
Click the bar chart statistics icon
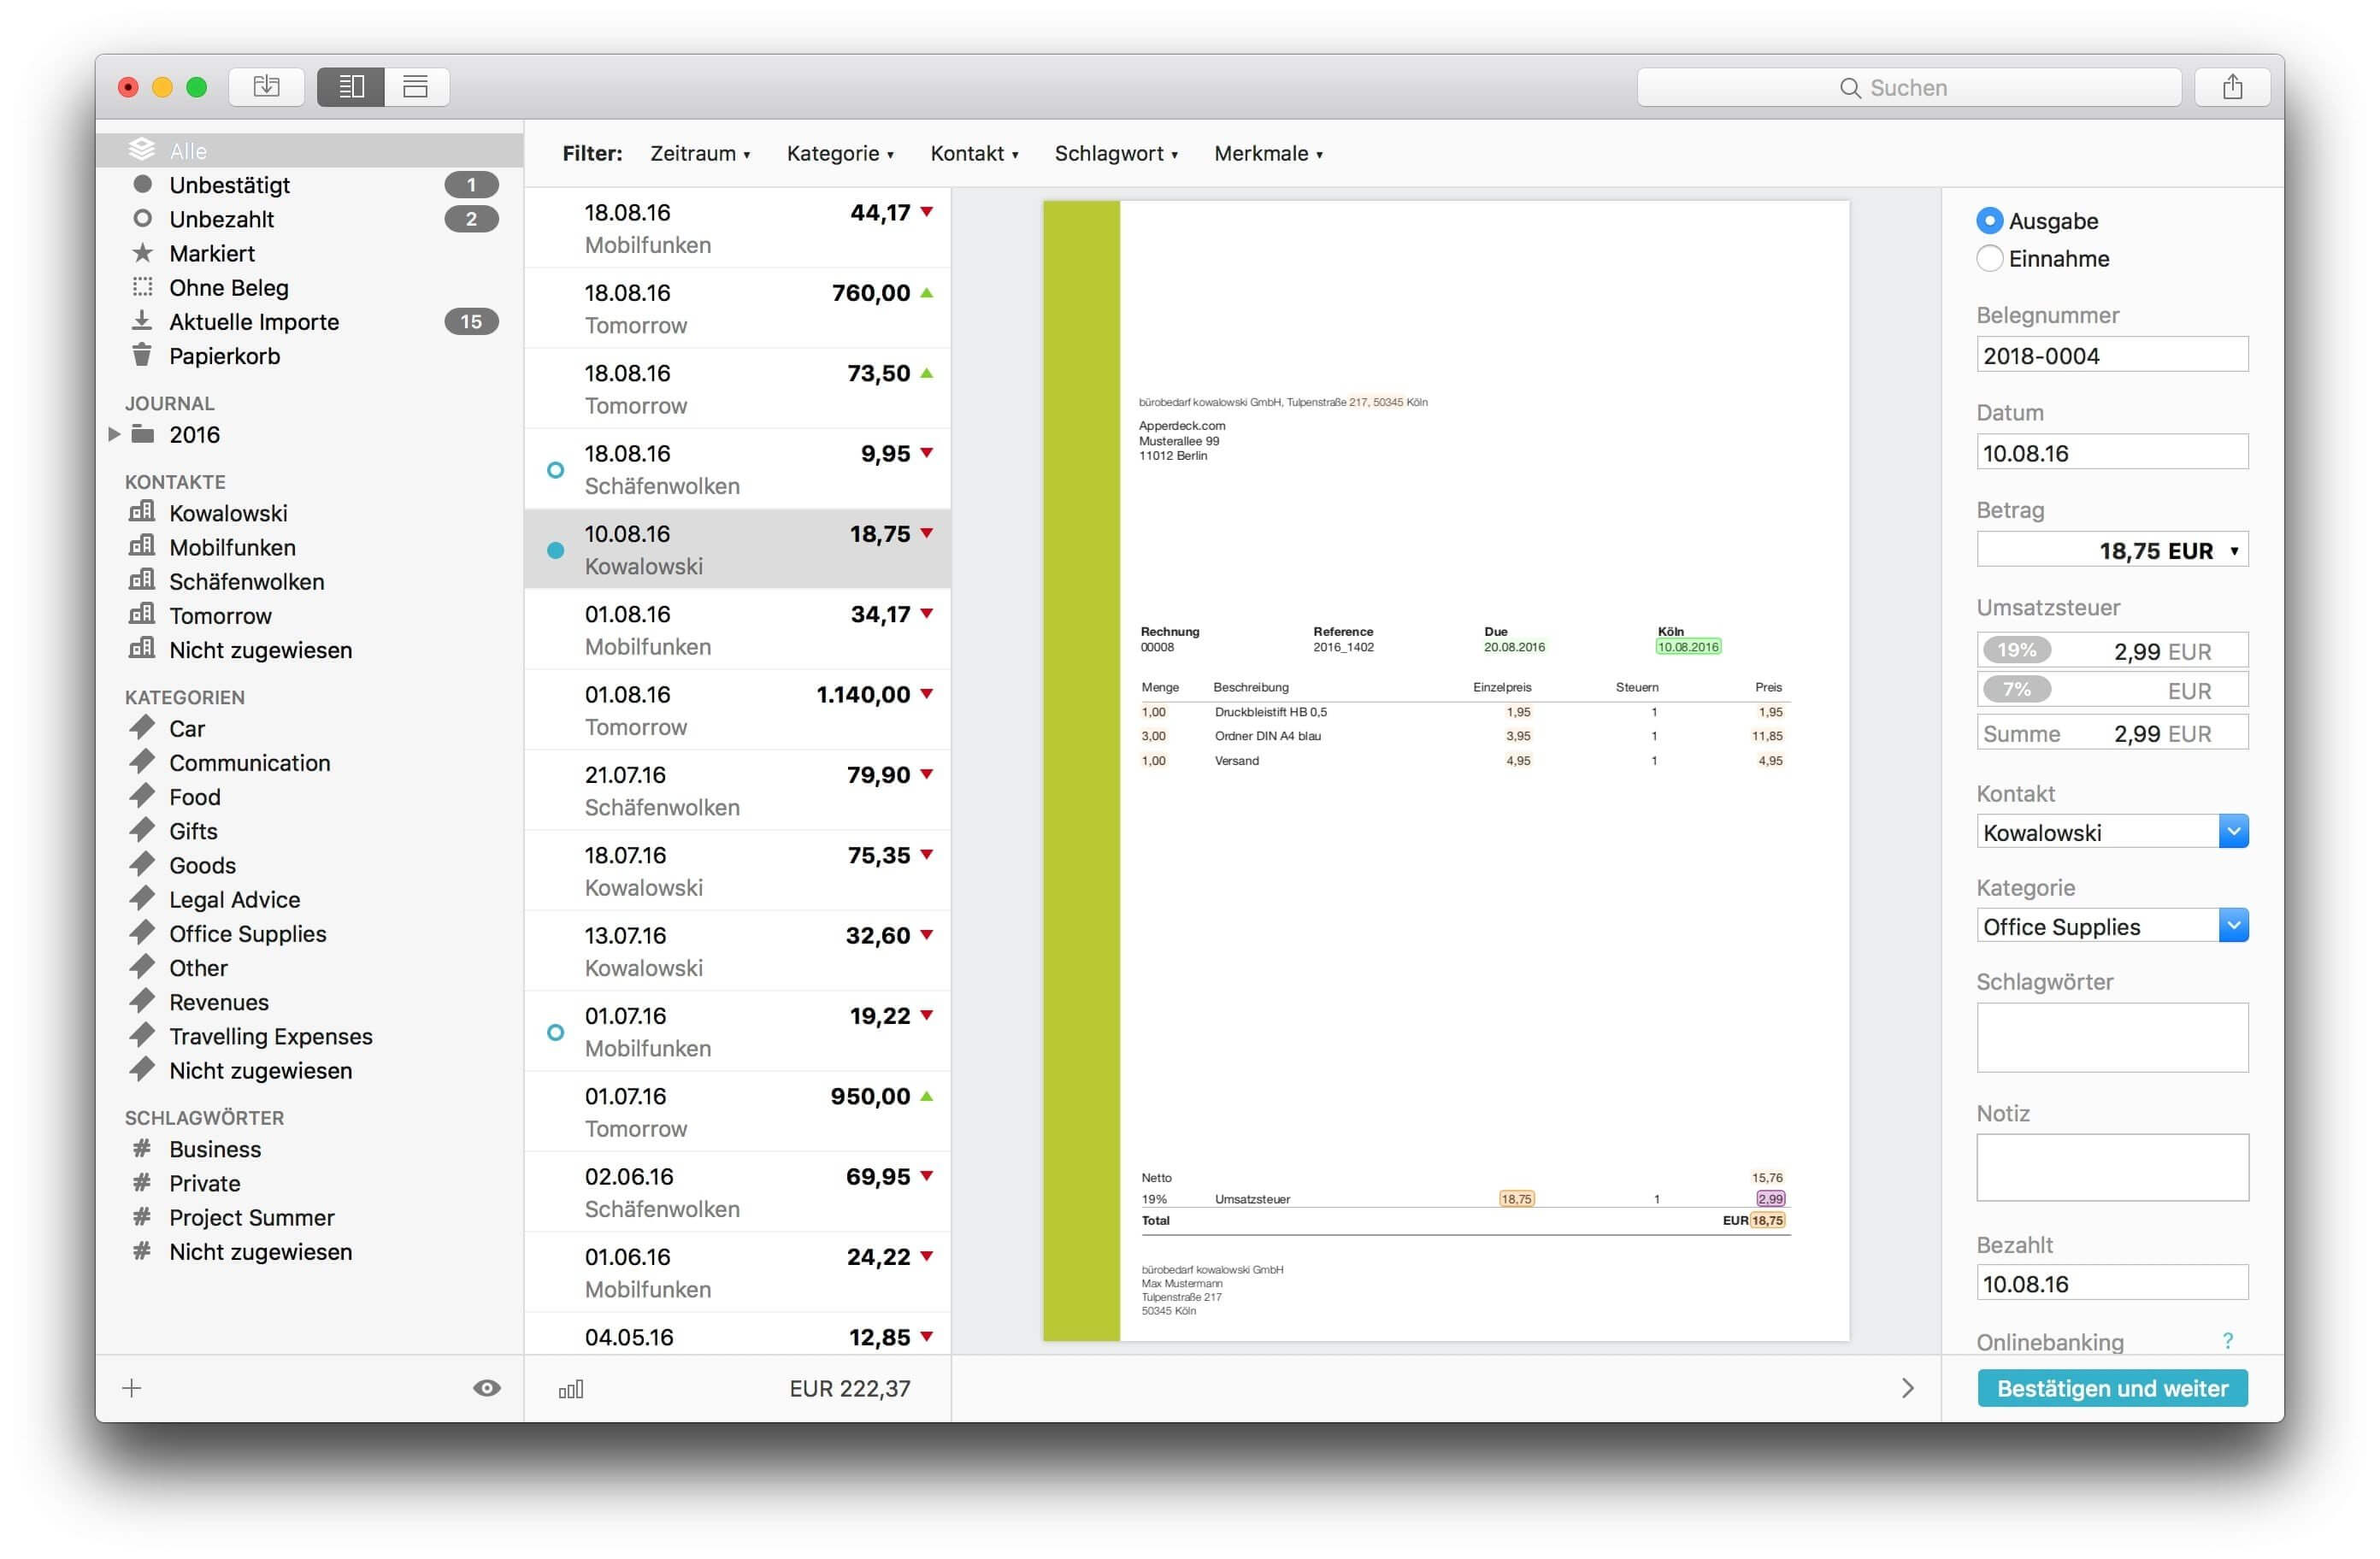pos(571,1389)
